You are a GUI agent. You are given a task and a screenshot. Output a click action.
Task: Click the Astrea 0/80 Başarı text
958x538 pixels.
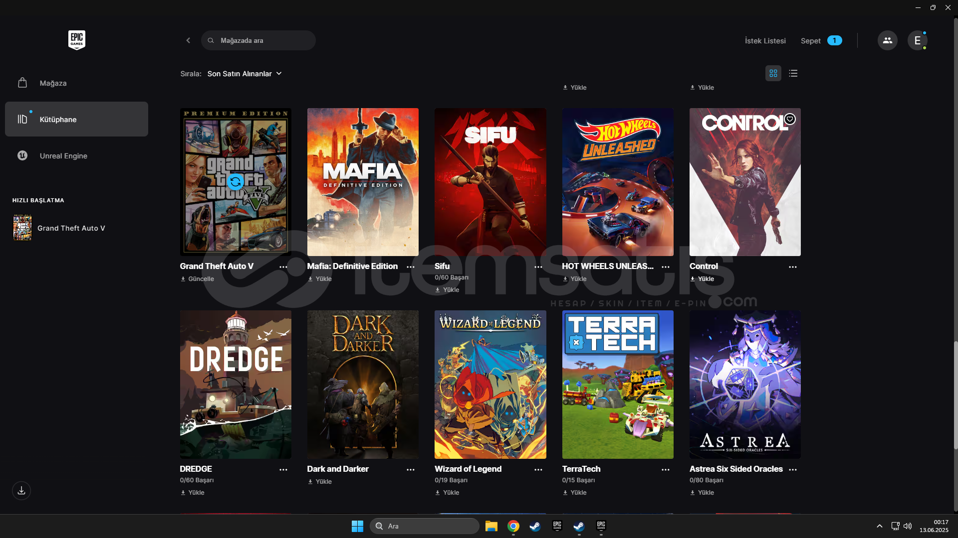pos(707,480)
